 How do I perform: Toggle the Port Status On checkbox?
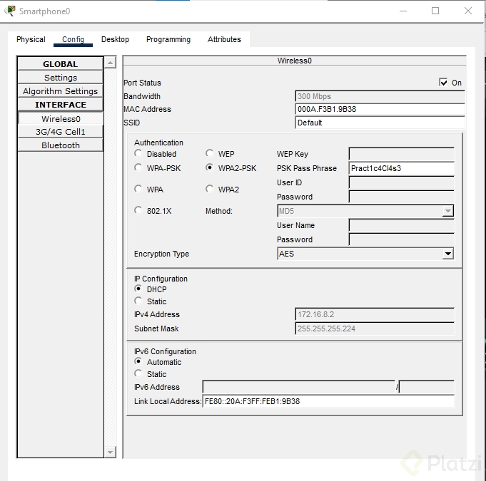[x=443, y=83]
